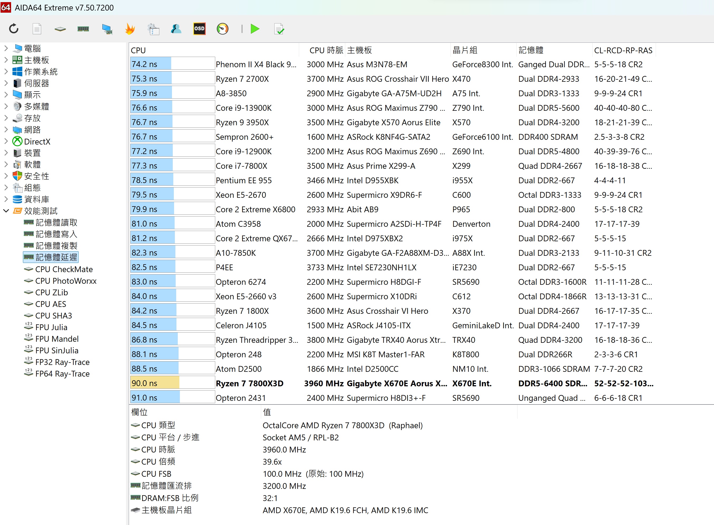714x525 pixels.
Task: Open the OSD panel icon
Action: tap(199, 28)
